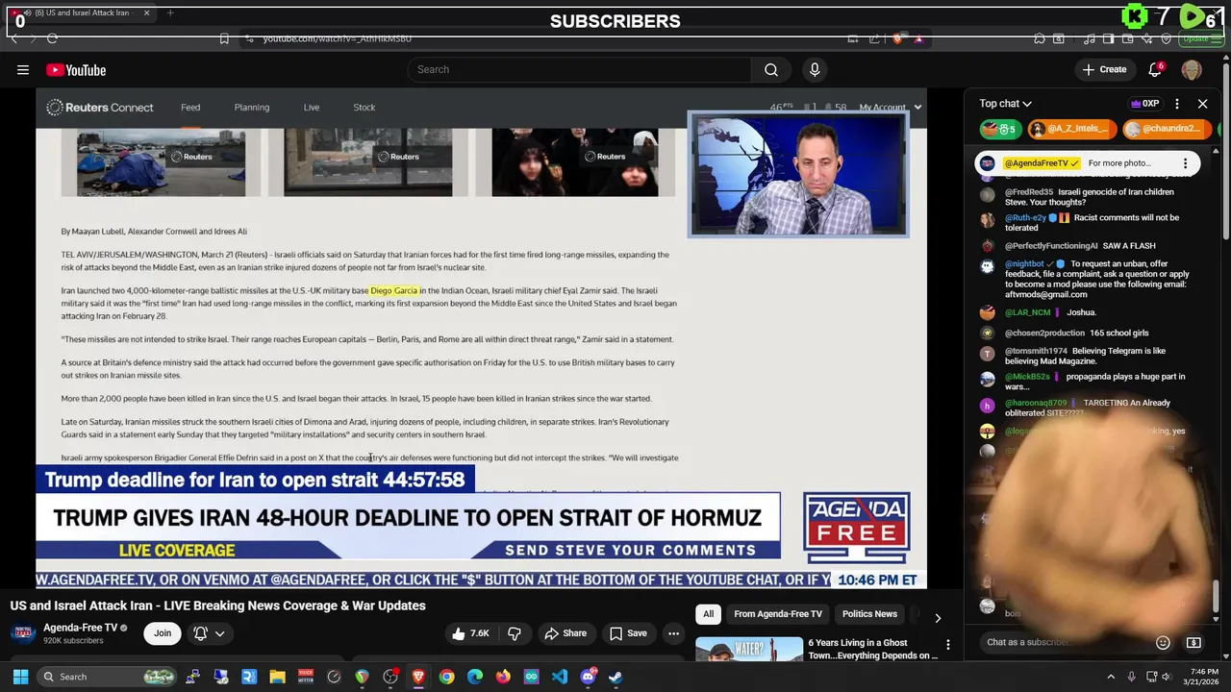1231x692 pixels.
Task: Open Brave Rewards triangle icon
Action: point(918,38)
